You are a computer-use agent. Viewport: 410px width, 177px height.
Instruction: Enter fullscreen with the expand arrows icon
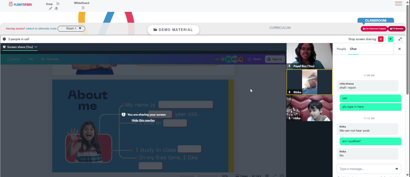click(400, 39)
